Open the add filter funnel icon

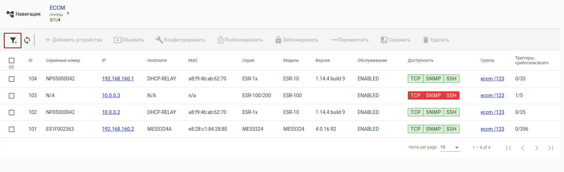click(x=13, y=41)
